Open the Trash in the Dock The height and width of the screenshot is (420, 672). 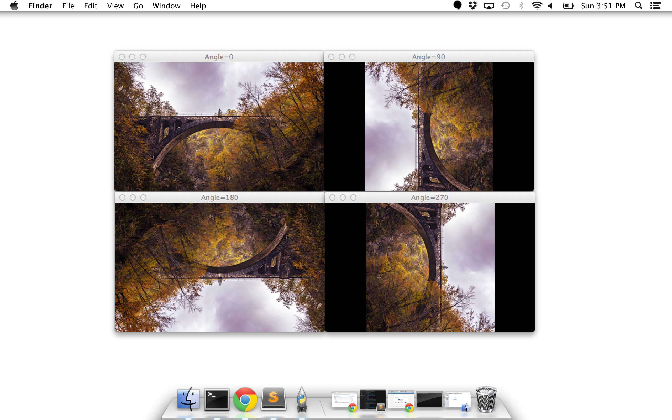(x=486, y=400)
